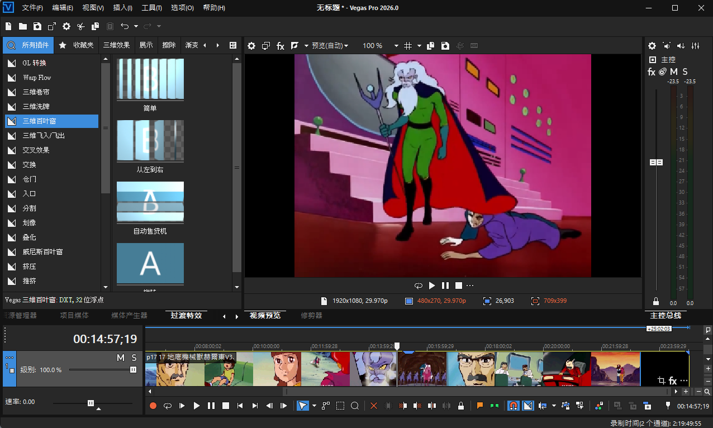This screenshot has width=713, height=428.
Task: Start recording with the red record button
Action: [153, 406]
